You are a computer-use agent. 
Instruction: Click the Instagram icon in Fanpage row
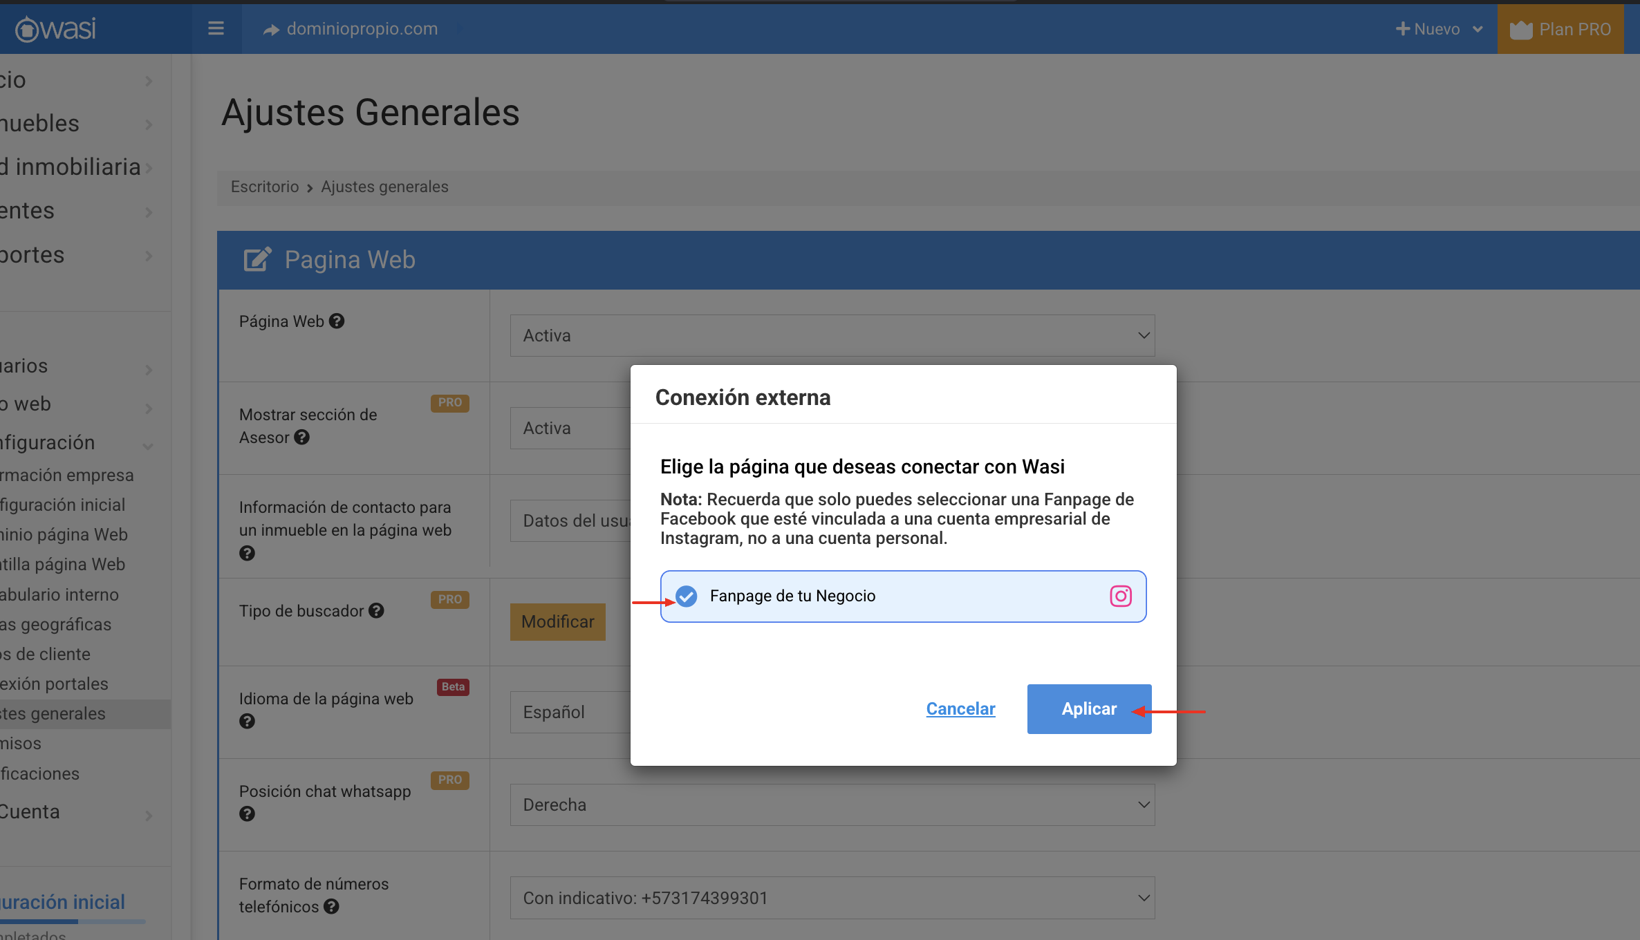point(1120,596)
